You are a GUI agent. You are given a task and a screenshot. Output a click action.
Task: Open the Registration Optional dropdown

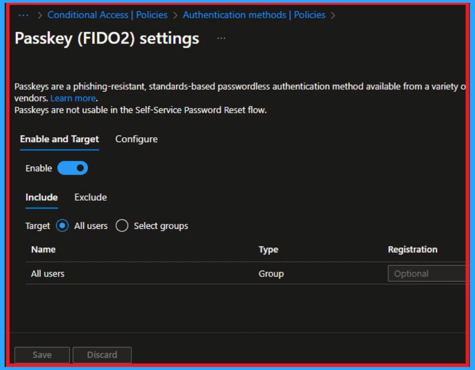(x=427, y=274)
